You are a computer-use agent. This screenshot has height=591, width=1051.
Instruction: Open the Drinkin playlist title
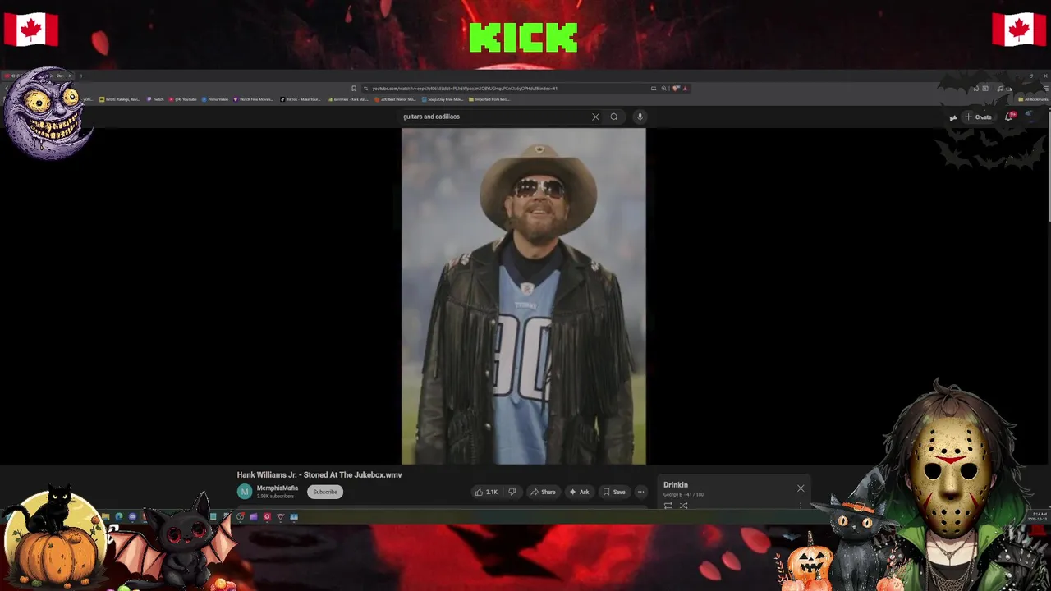tap(676, 485)
